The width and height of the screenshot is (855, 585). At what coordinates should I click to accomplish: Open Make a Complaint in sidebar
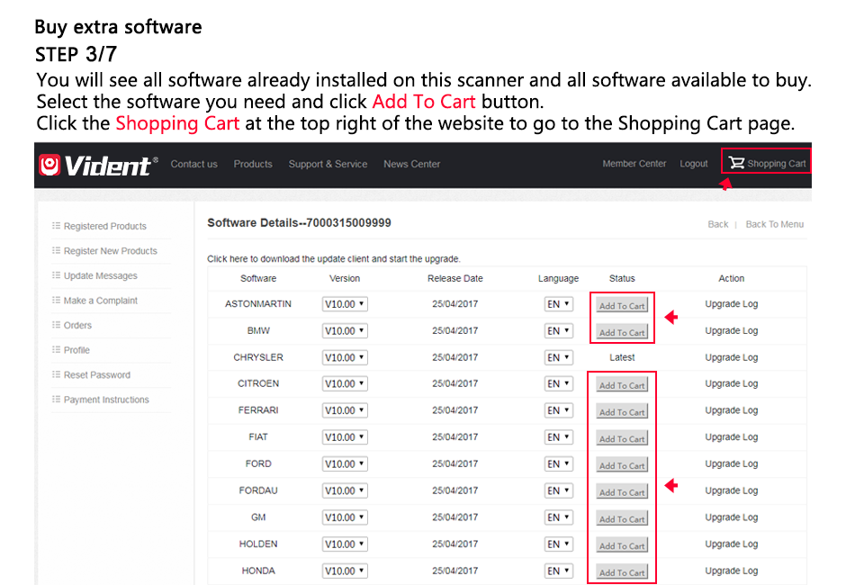pyautogui.click(x=100, y=301)
